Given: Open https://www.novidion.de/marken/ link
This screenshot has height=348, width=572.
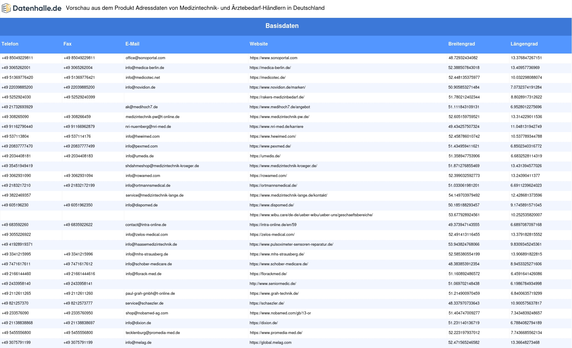Looking at the screenshot, I should (278, 87).
